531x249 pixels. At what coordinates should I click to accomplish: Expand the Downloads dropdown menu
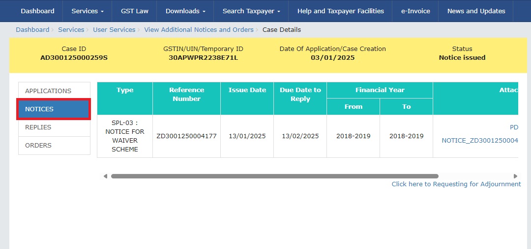(185, 11)
